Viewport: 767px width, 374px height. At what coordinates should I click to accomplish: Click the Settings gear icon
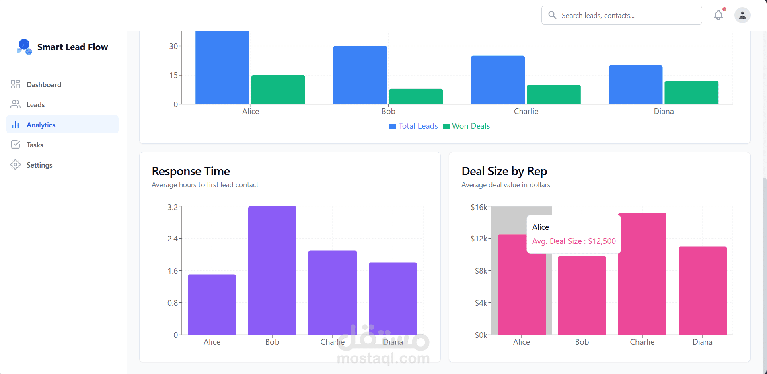click(x=15, y=165)
